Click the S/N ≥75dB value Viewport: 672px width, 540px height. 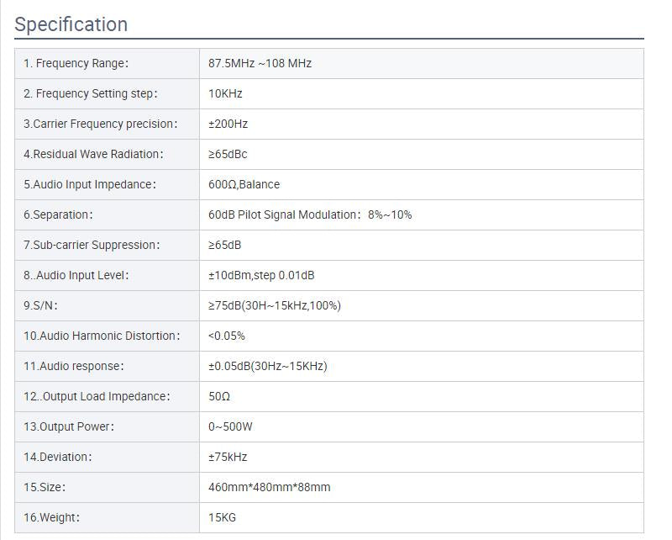click(275, 305)
